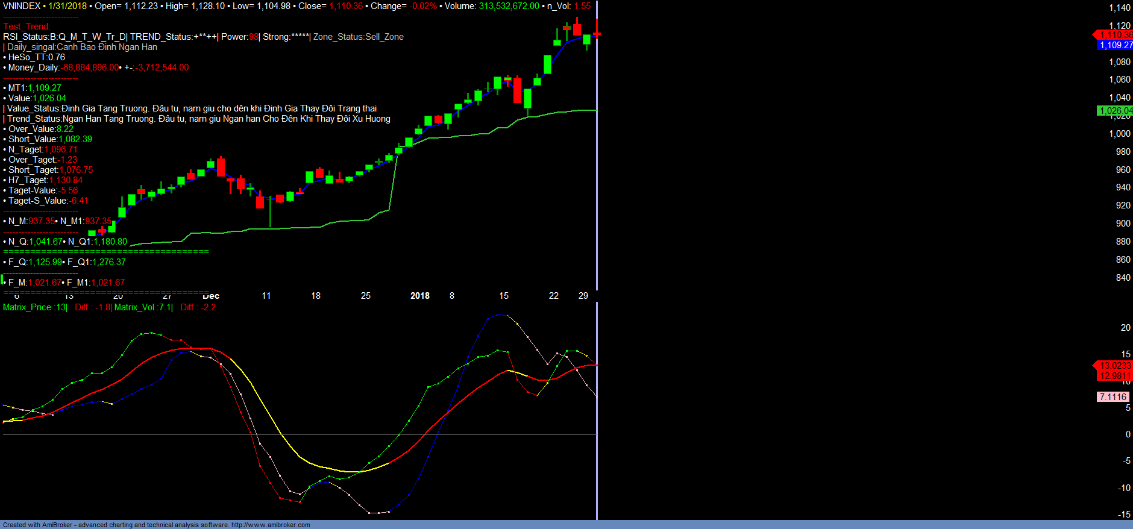Select the pink 7.1116 indicator value label
This screenshot has width=1133, height=529.
click(x=1113, y=397)
